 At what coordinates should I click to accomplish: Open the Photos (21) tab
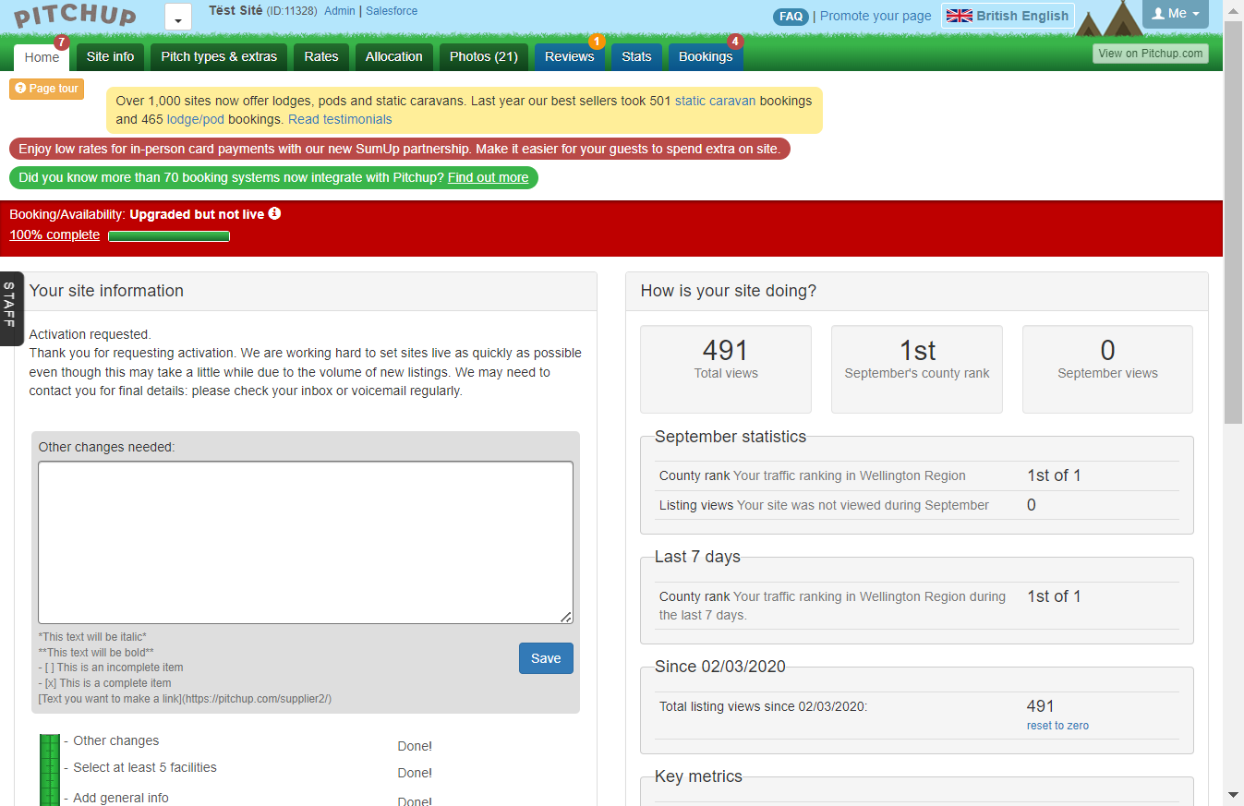point(483,56)
